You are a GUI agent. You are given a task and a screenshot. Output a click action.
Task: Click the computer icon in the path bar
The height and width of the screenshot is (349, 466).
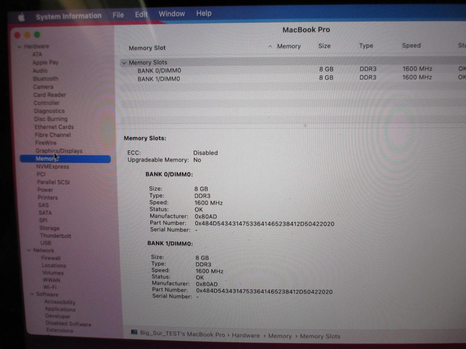[134, 333]
